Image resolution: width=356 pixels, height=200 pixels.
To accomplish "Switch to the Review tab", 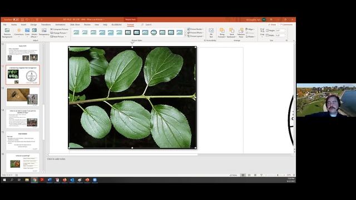I will [x=87, y=24].
